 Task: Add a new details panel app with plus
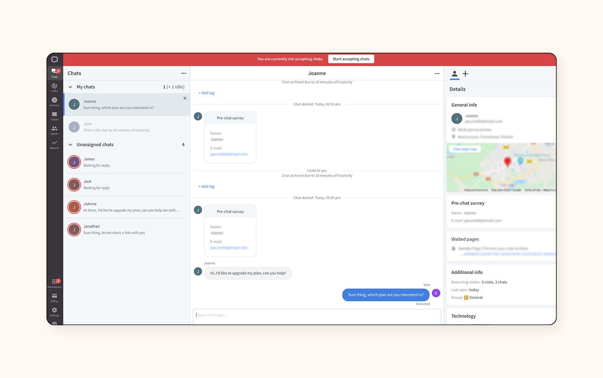465,74
